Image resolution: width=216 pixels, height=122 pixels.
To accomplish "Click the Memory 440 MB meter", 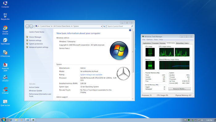I will [x=150, y=65].
